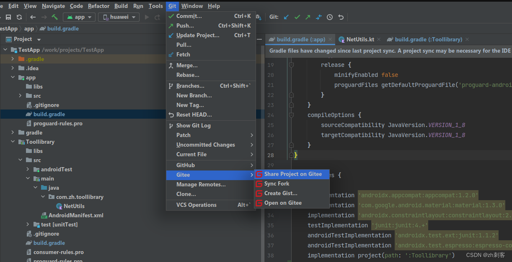This screenshot has height=262, width=512.
Task: Choose Show Git Log
Action: click(x=211, y=125)
